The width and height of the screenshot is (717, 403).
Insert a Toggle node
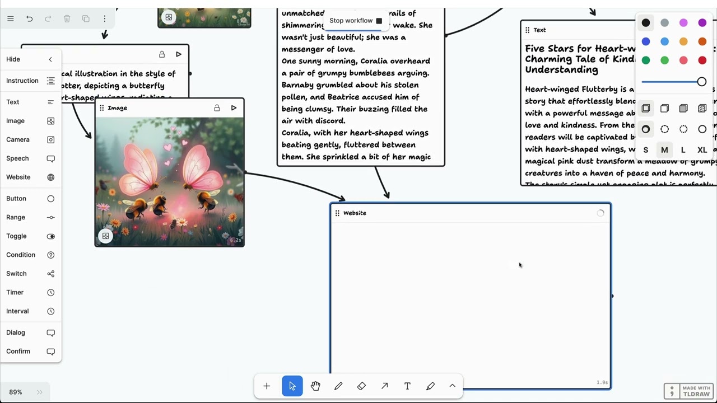click(31, 236)
